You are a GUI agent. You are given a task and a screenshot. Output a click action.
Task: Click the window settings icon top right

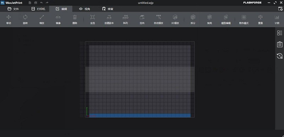280,9
